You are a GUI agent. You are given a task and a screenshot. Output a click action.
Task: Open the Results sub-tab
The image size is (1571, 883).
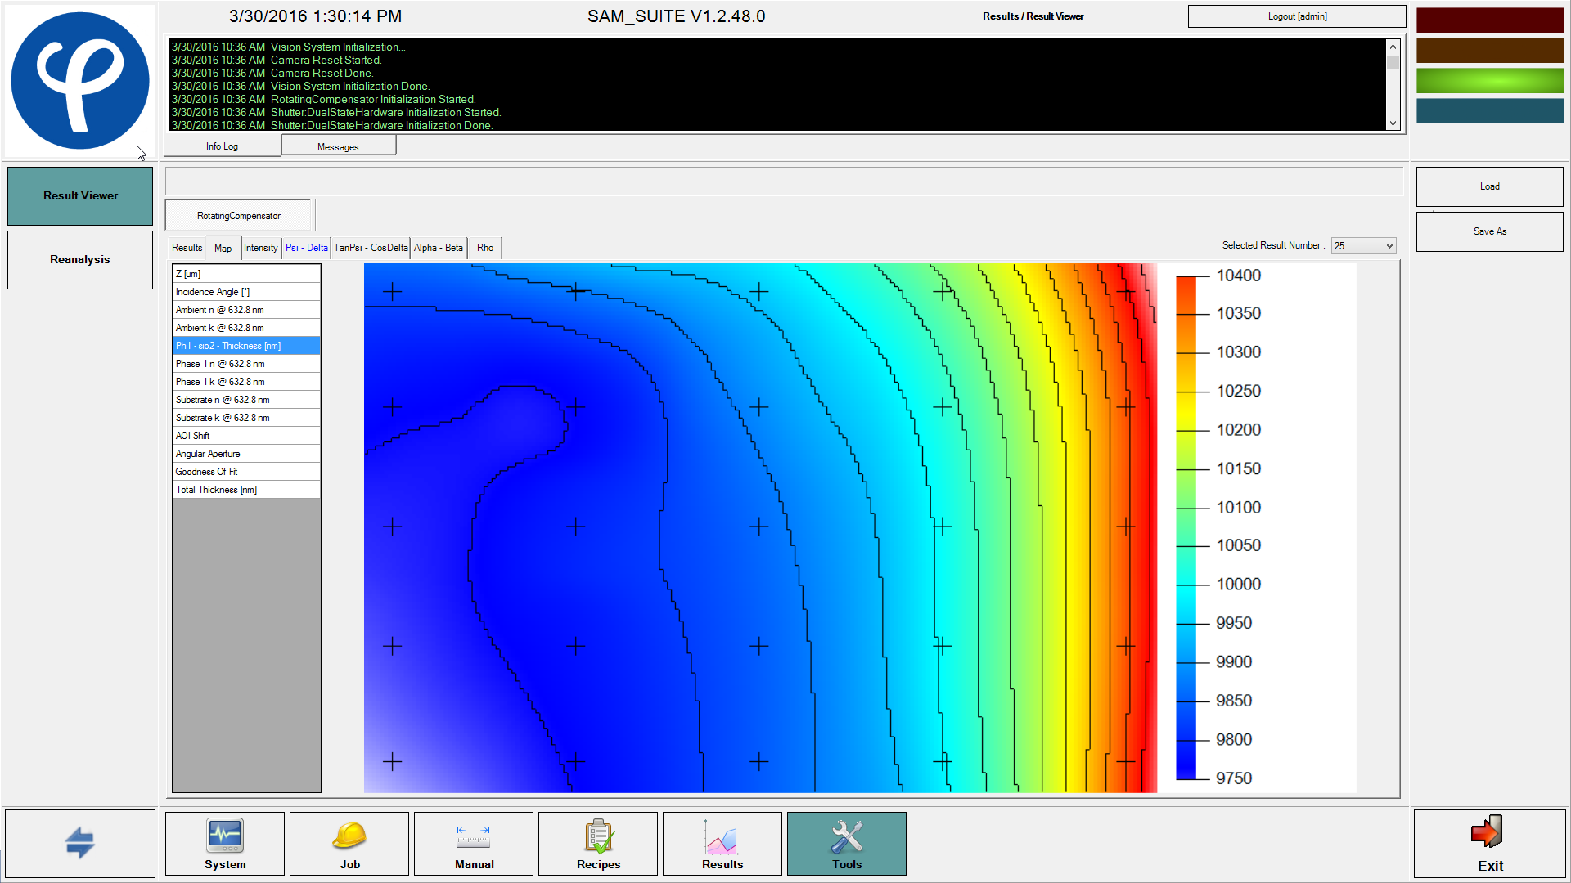point(187,248)
